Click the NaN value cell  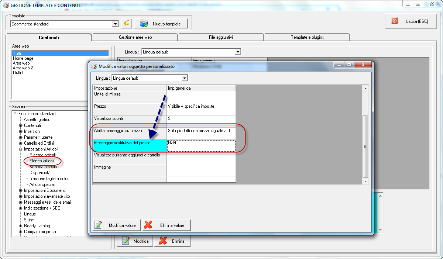click(201, 146)
